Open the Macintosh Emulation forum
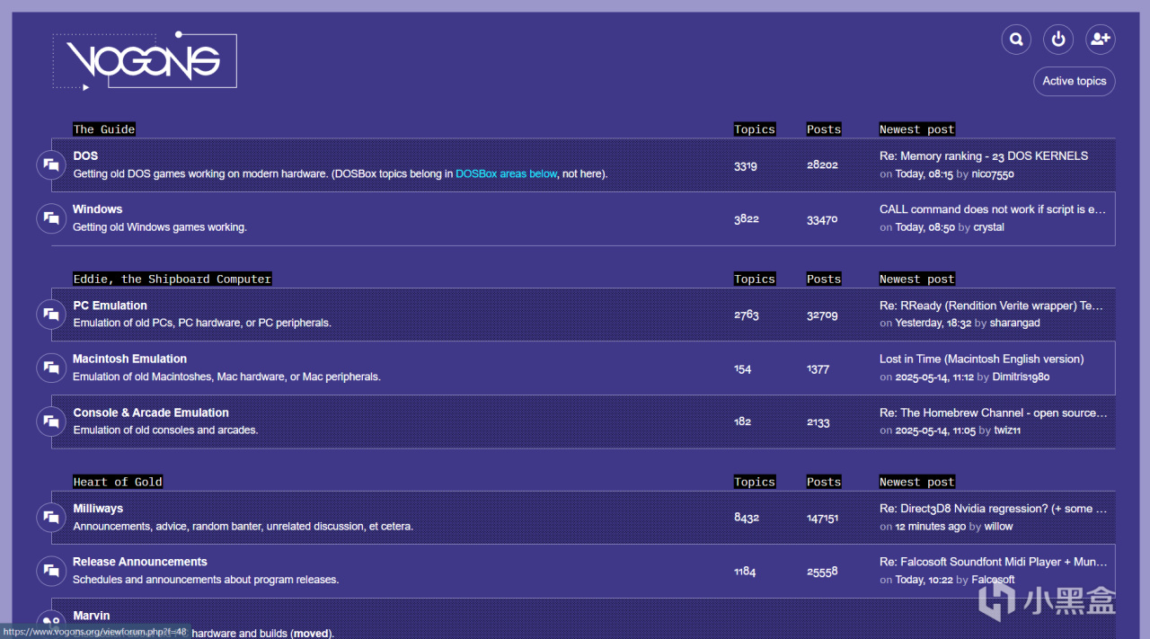The height and width of the screenshot is (639, 1150). pyautogui.click(x=129, y=359)
